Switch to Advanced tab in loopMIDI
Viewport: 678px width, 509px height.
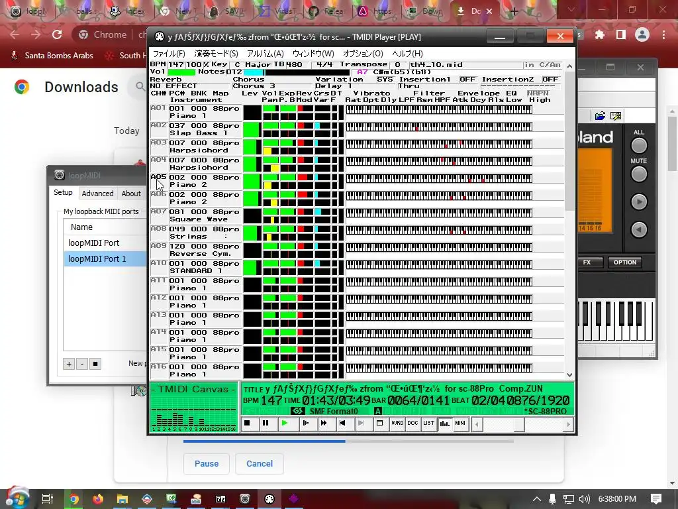pyautogui.click(x=98, y=194)
